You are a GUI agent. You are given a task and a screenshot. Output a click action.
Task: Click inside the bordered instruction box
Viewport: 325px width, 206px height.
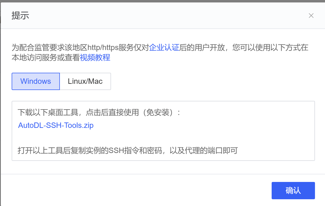[163, 131]
